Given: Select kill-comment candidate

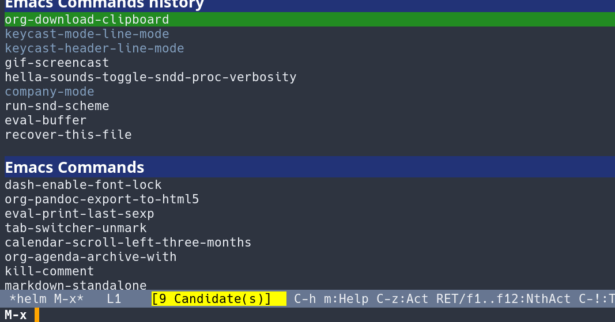Looking at the screenshot, I should coord(49,271).
